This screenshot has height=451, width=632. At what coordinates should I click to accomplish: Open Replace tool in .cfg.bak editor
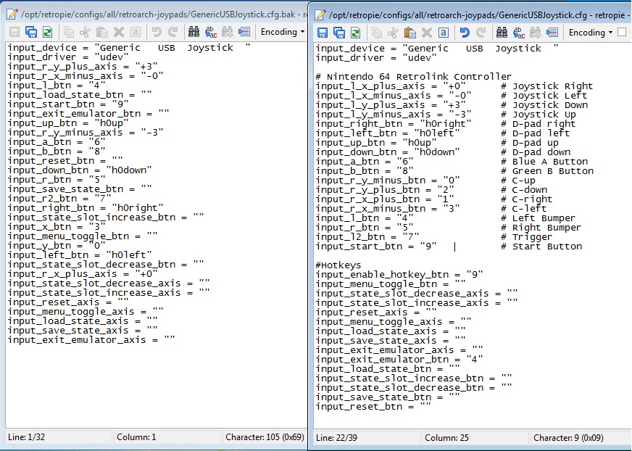point(211,32)
